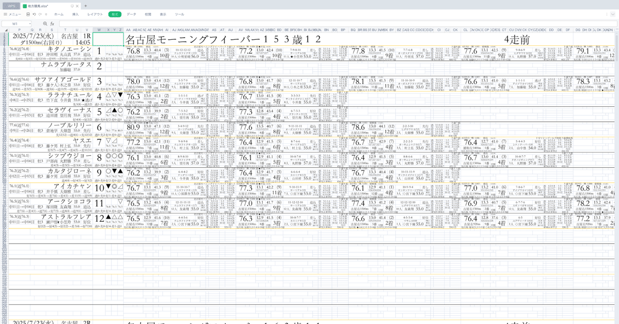The width and height of the screenshot is (619, 324).
Task: Click the zoom magnifier icon beside name box
Action: pyautogui.click(x=45, y=24)
